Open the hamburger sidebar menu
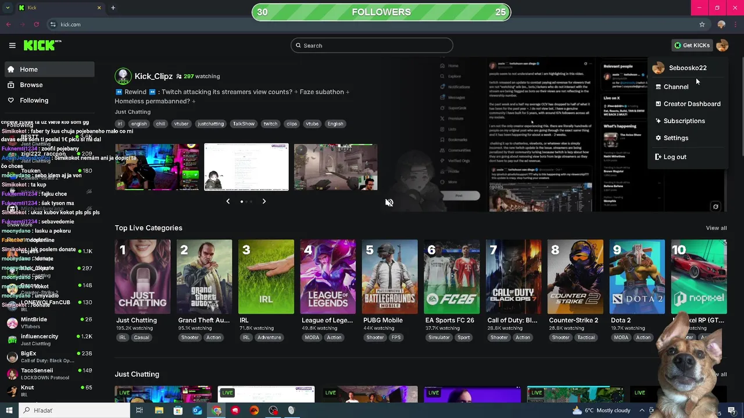Image resolution: width=744 pixels, height=418 pixels. click(12, 45)
